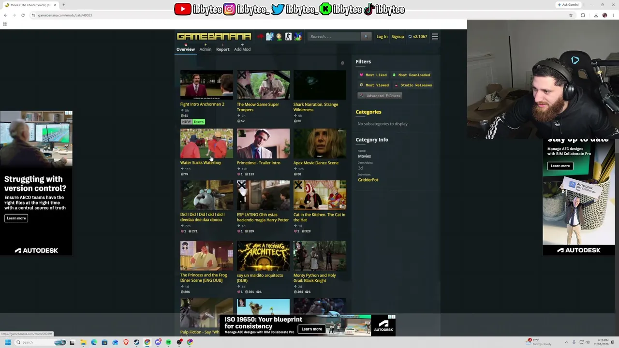Open the red arrow game shortcut icon
This screenshot has height=348, width=619.
coord(261,36)
